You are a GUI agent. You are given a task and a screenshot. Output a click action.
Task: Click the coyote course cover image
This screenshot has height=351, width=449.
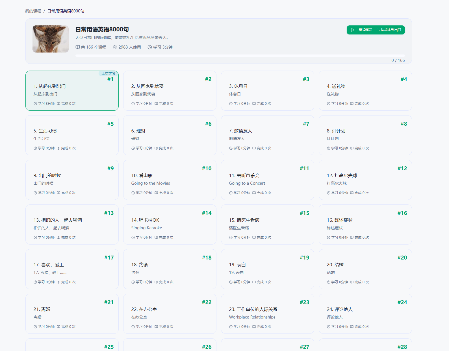pyautogui.click(x=51, y=39)
